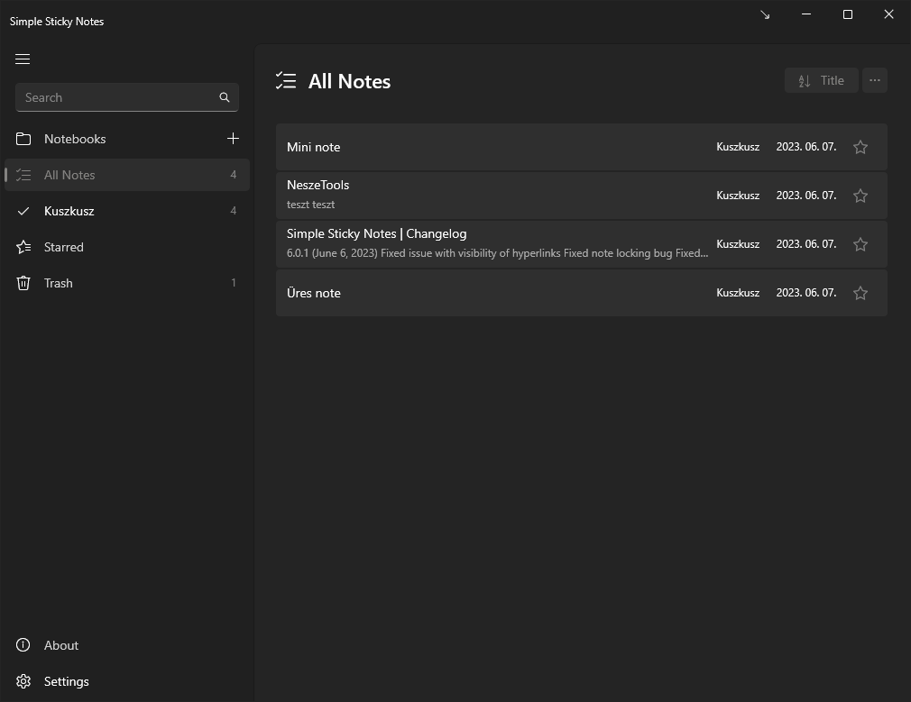Click the search magnifier icon
911x702 pixels.
coord(225,97)
